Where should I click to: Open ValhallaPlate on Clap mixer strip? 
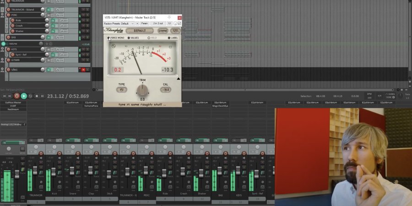91,106
